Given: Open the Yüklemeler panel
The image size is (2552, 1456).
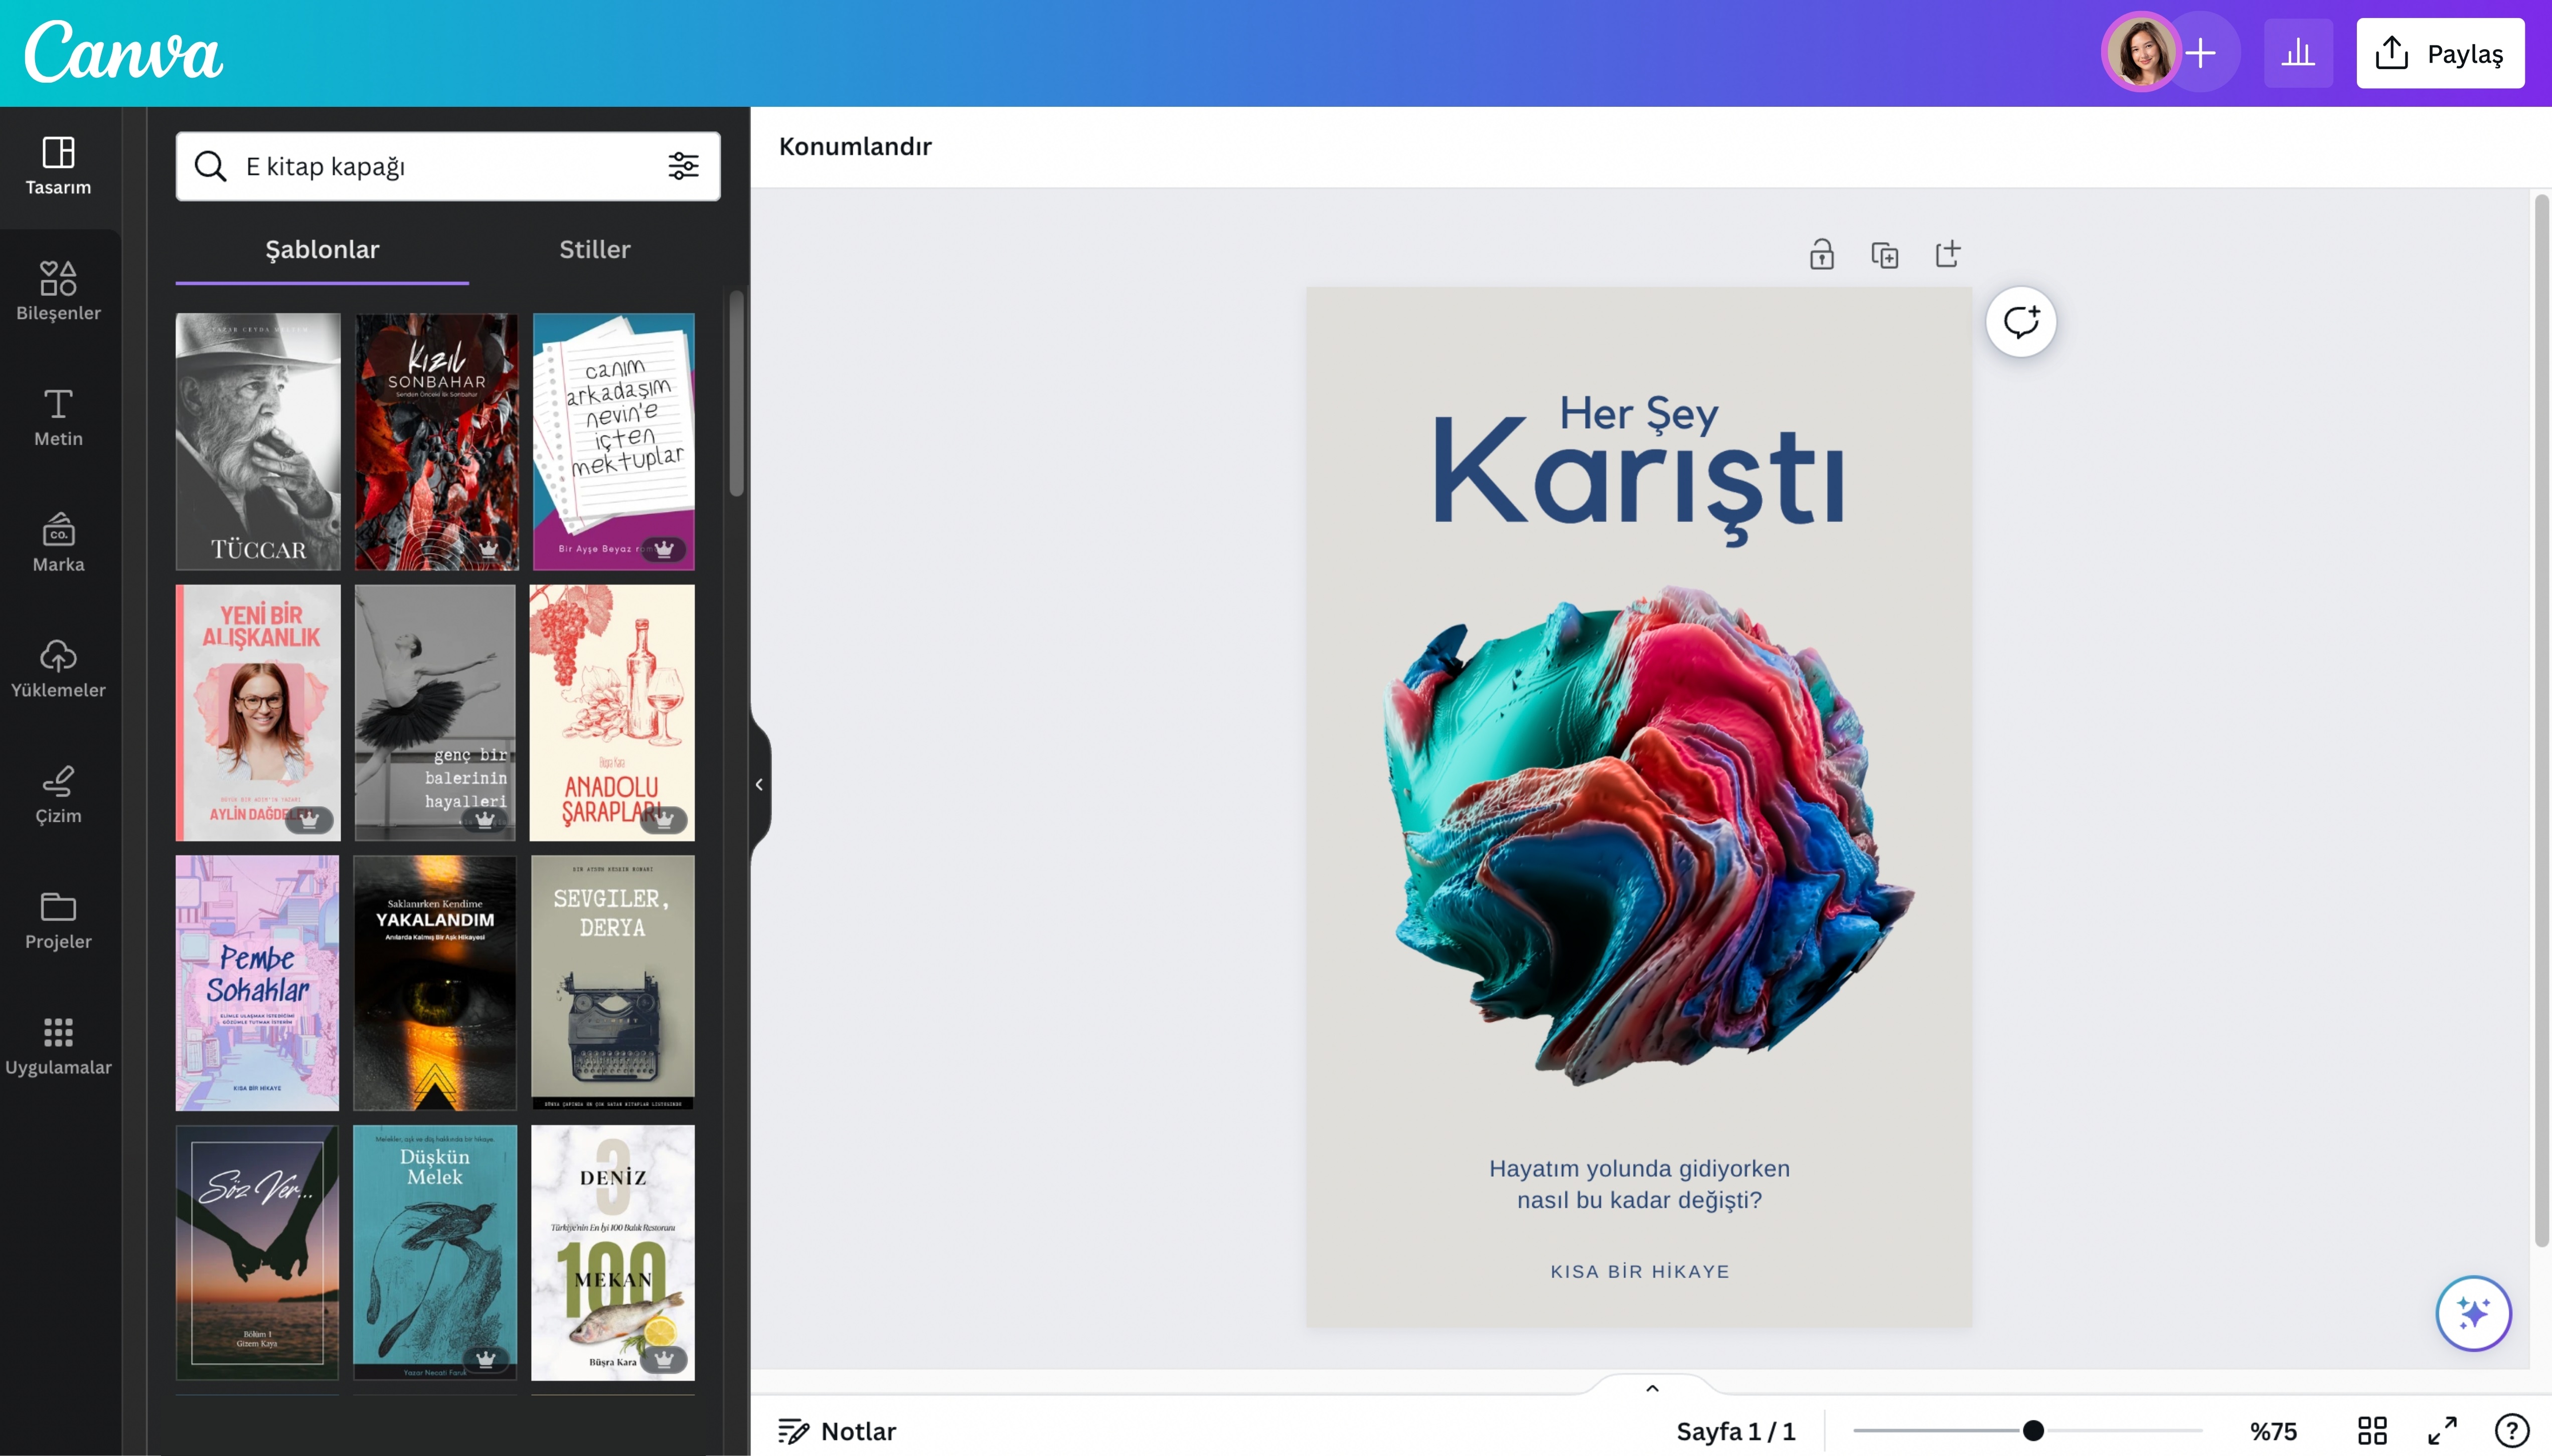Looking at the screenshot, I should click(59, 668).
